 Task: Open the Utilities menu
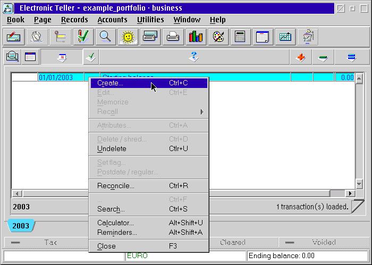[150, 20]
